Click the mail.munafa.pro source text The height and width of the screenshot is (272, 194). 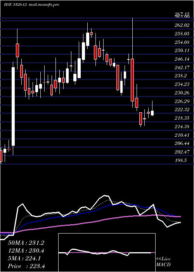point(43,5)
